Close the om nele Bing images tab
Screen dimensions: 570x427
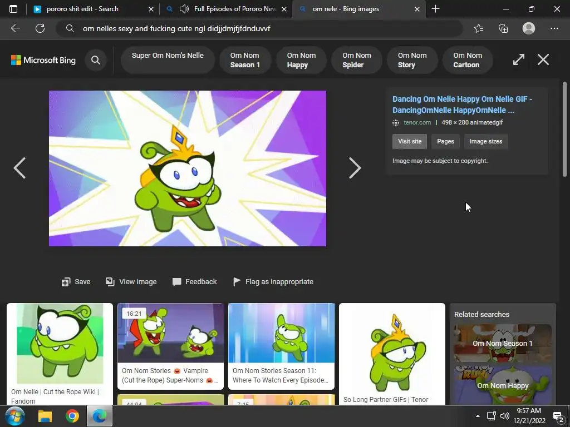(417, 9)
